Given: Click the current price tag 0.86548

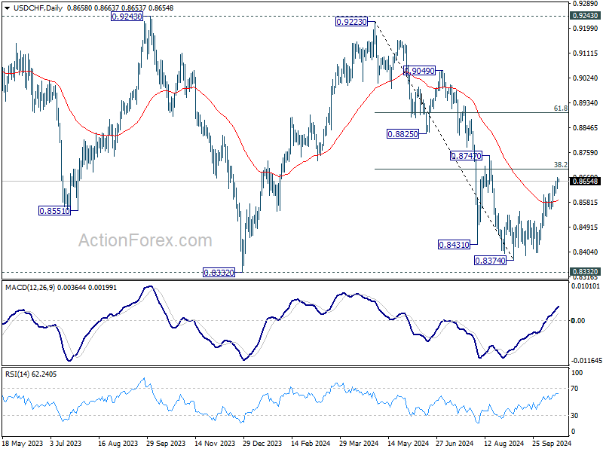Looking at the screenshot, I should pyautogui.click(x=585, y=182).
